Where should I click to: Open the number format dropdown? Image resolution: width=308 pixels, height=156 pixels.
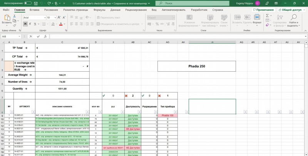174,17
